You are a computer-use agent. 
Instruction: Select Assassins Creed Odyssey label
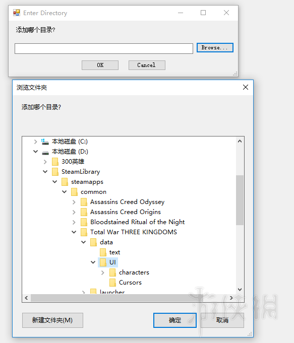click(x=127, y=202)
